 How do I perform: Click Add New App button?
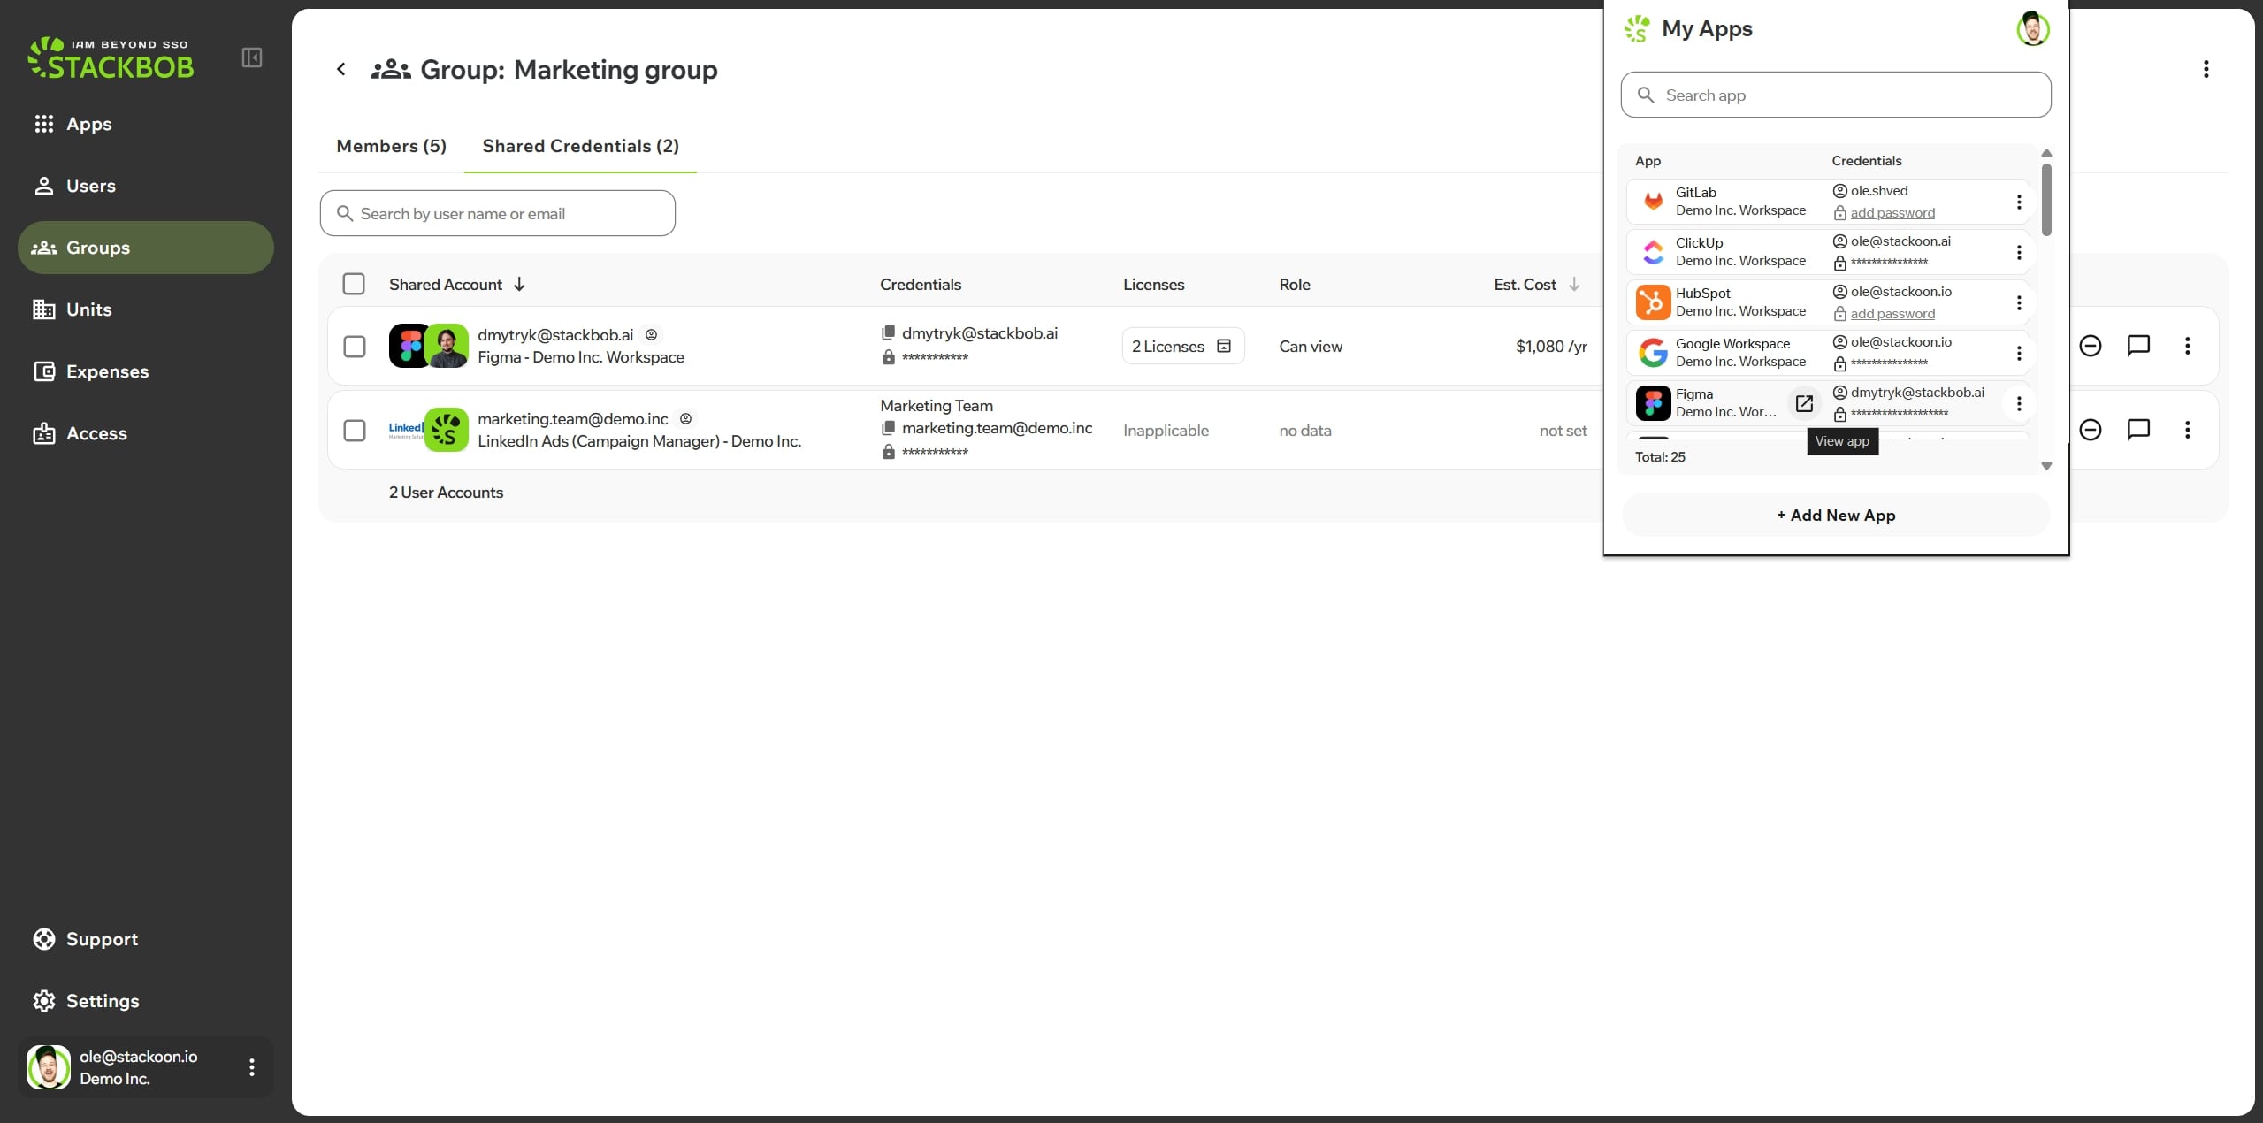1836,516
